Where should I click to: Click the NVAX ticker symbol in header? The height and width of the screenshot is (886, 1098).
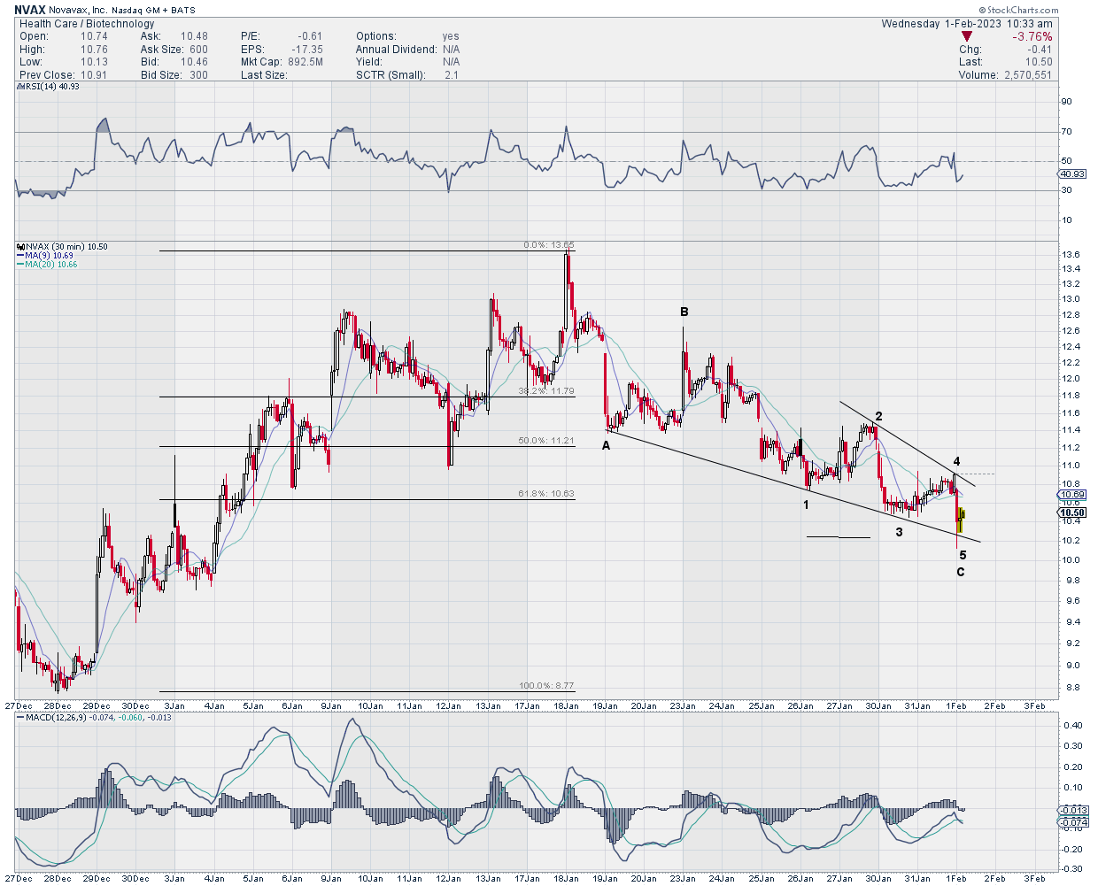point(30,11)
